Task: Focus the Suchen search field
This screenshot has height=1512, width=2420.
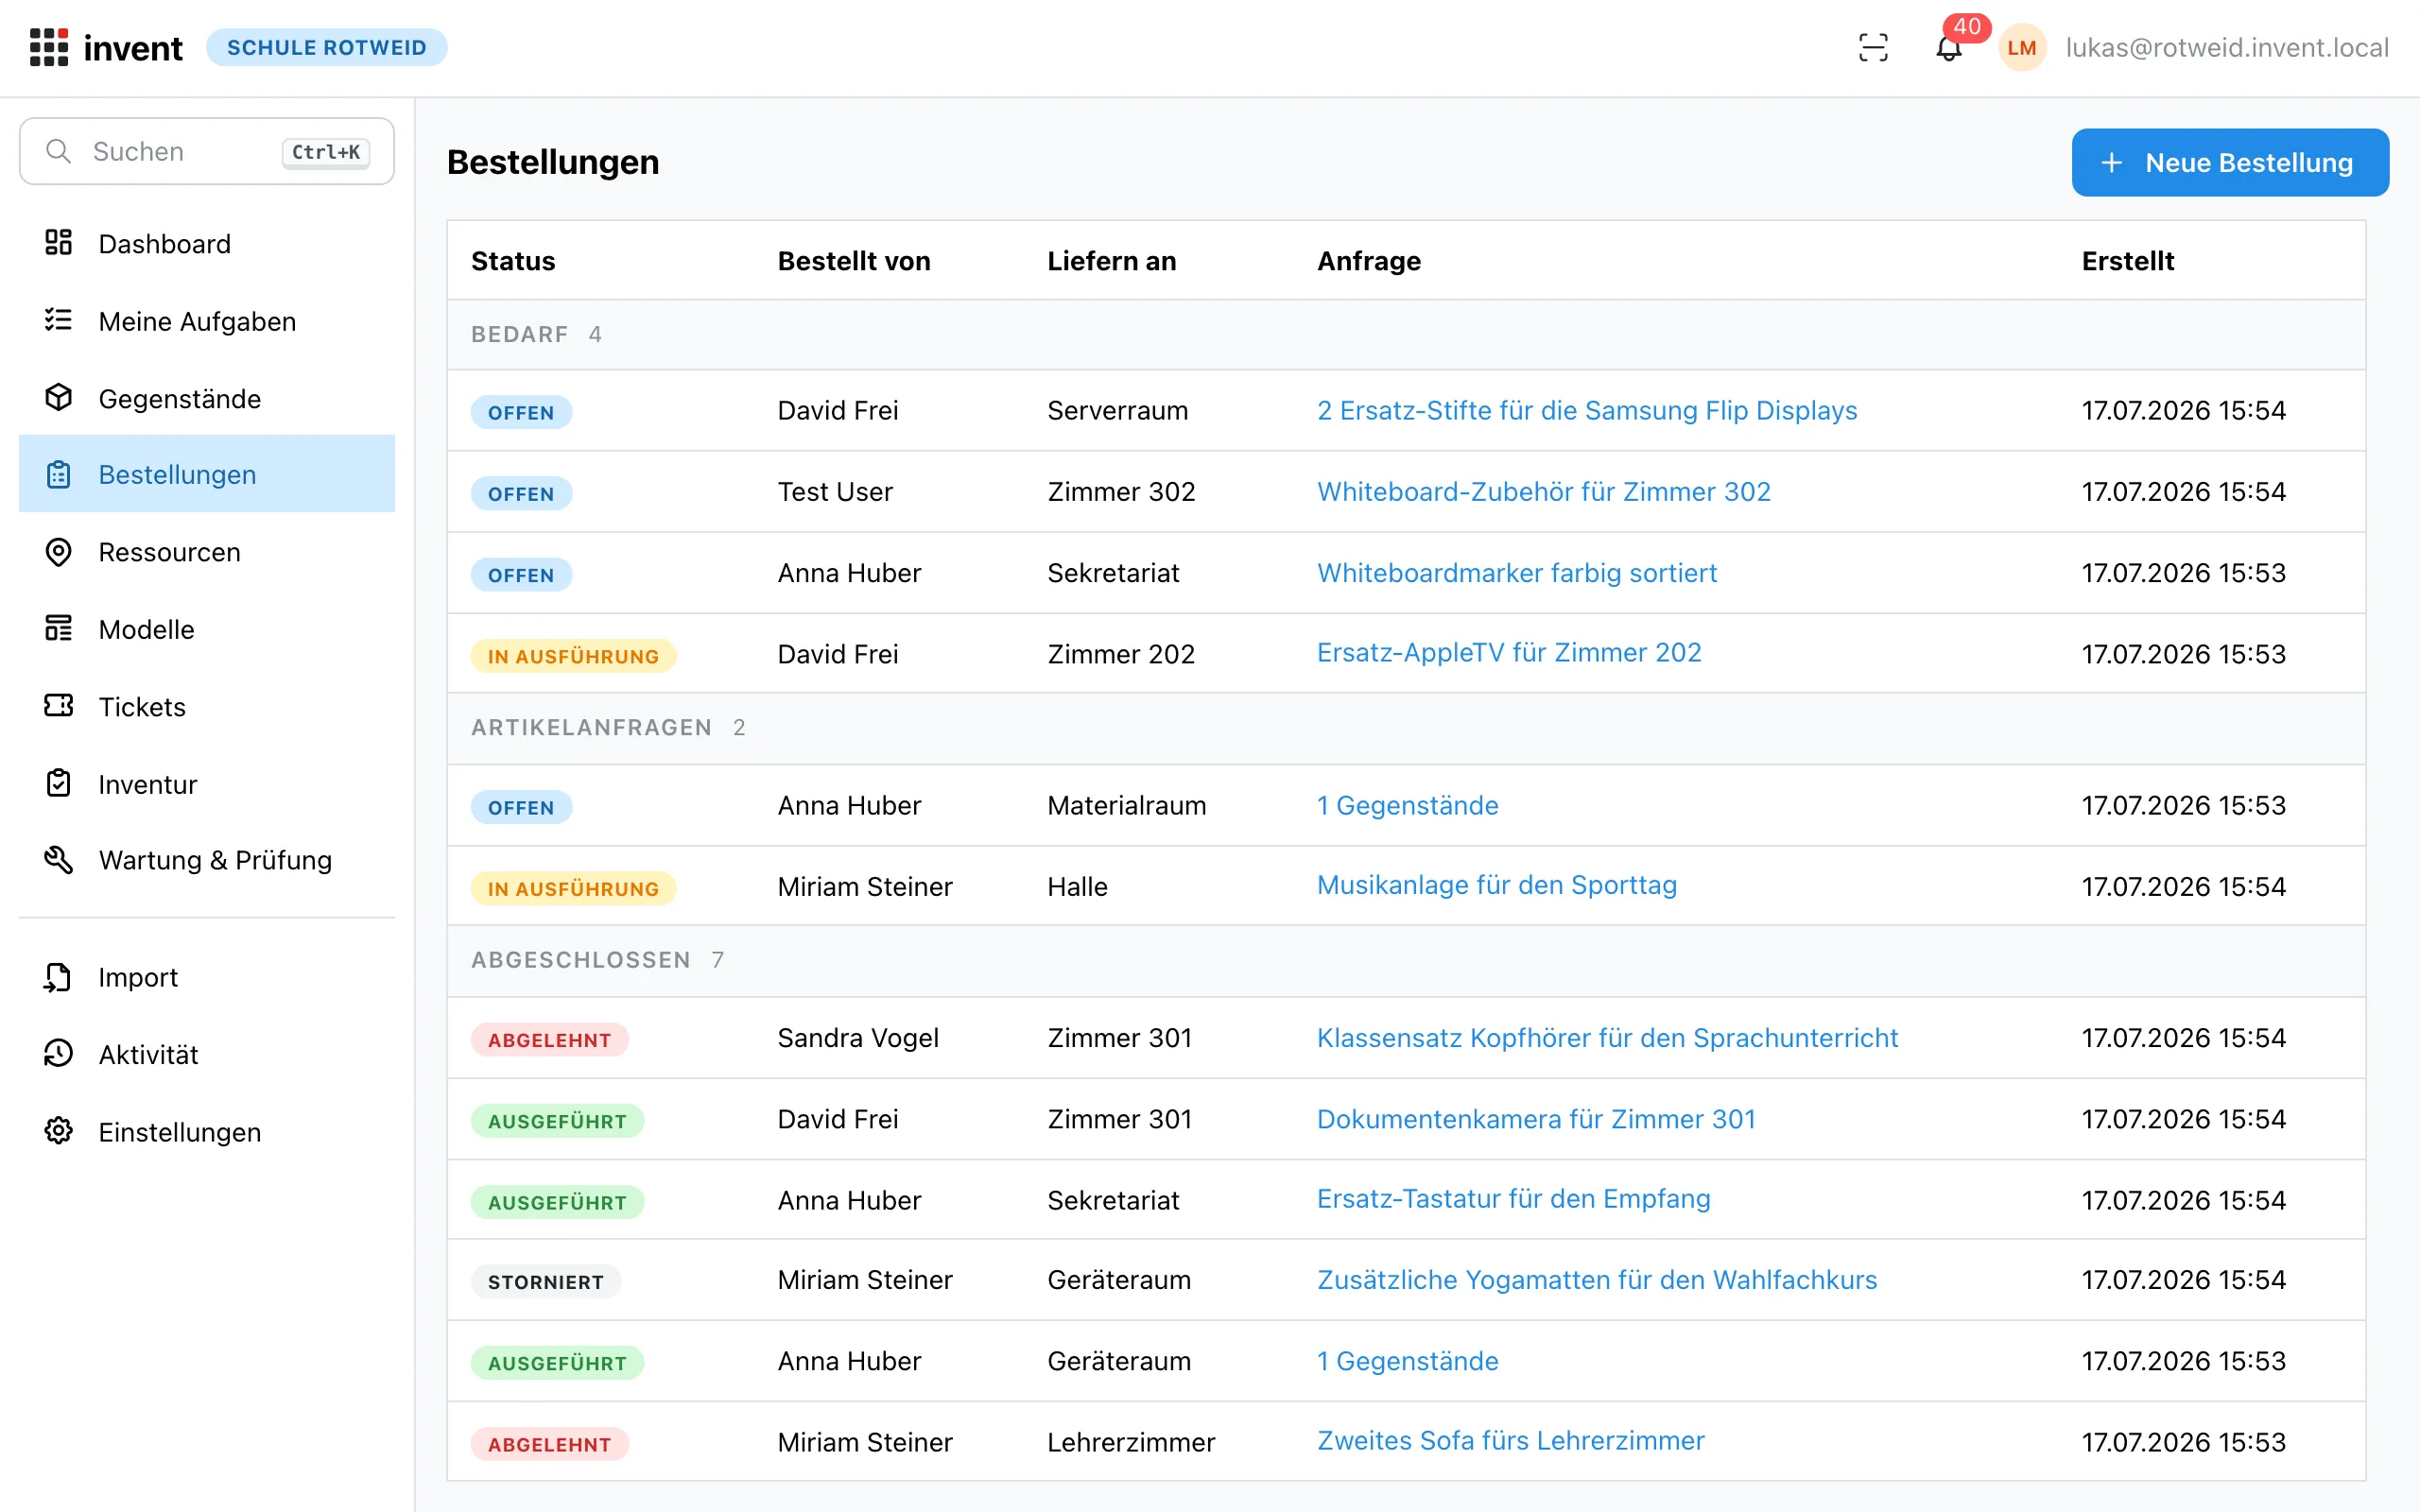Action: pos(207,151)
